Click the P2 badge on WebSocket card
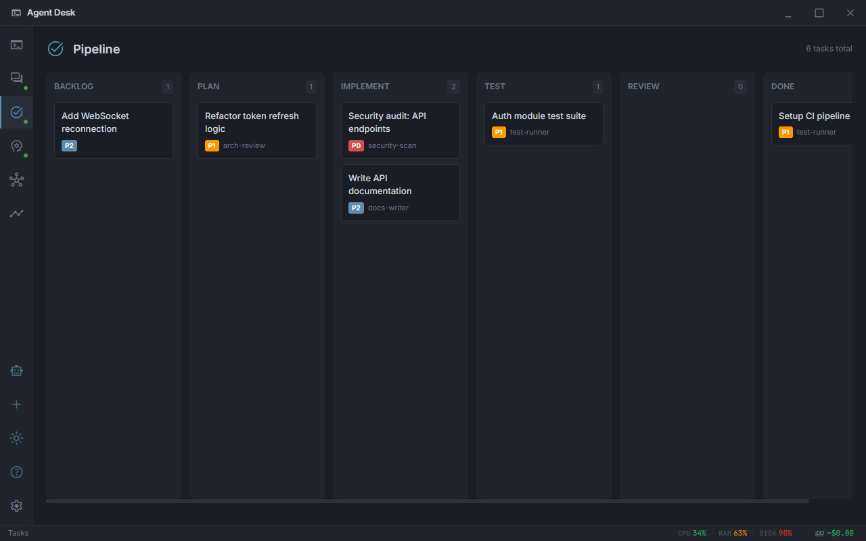 (69, 145)
